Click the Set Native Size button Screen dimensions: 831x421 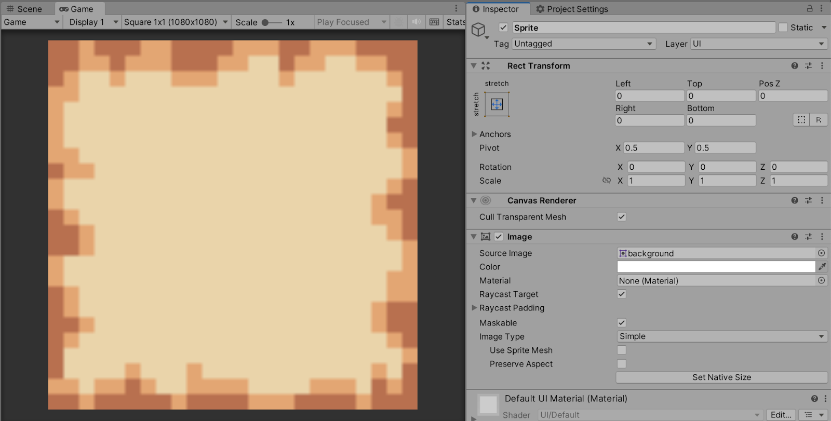[722, 377]
